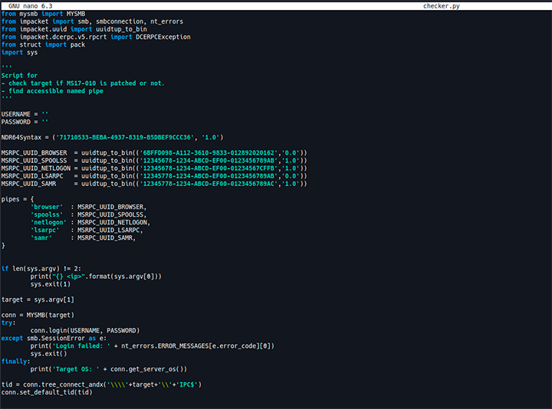
Task: Click the 'target = sys.argv[1]' line
Action: (x=38, y=300)
